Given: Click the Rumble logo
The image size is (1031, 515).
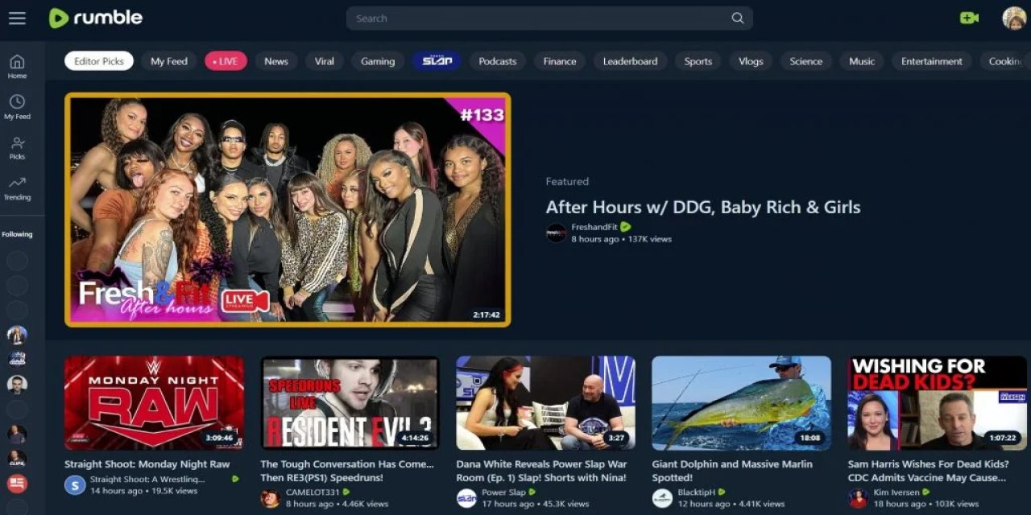Looking at the screenshot, I should coord(96,19).
